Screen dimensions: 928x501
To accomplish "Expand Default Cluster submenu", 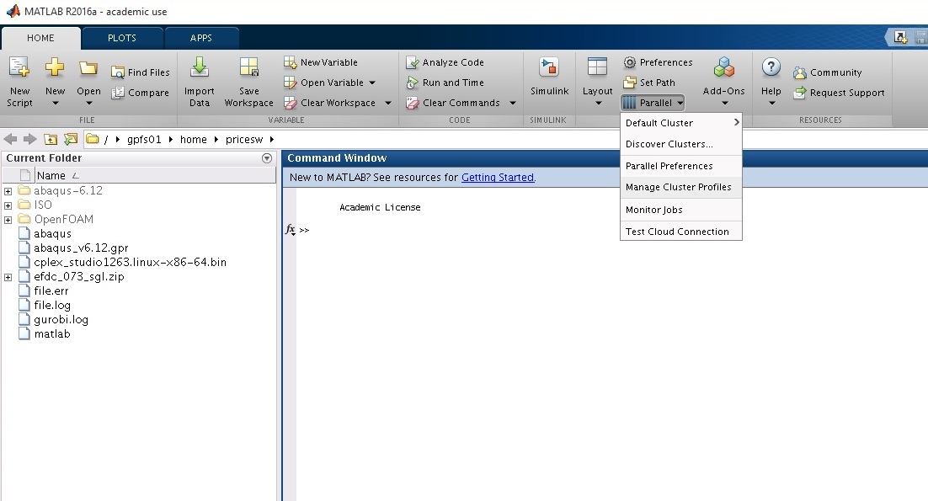I will [680, 123].
